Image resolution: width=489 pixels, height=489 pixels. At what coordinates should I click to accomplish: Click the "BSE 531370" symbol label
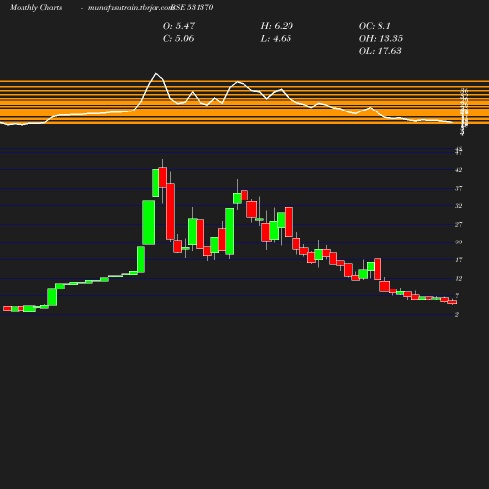coord(193,8)
